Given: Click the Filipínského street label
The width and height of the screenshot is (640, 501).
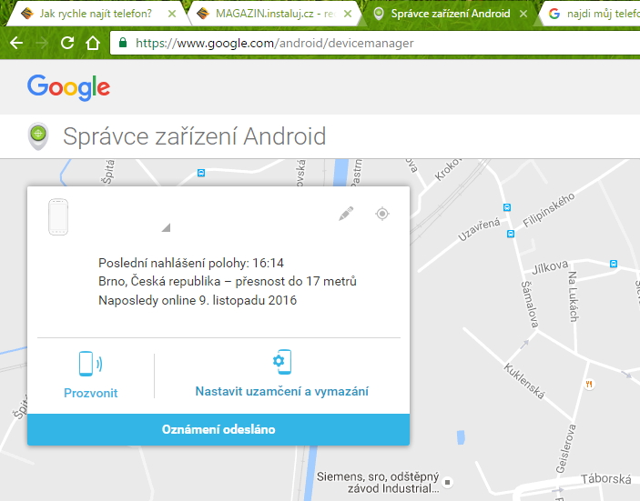Looking at the screenshot, I should coord(549,209).
